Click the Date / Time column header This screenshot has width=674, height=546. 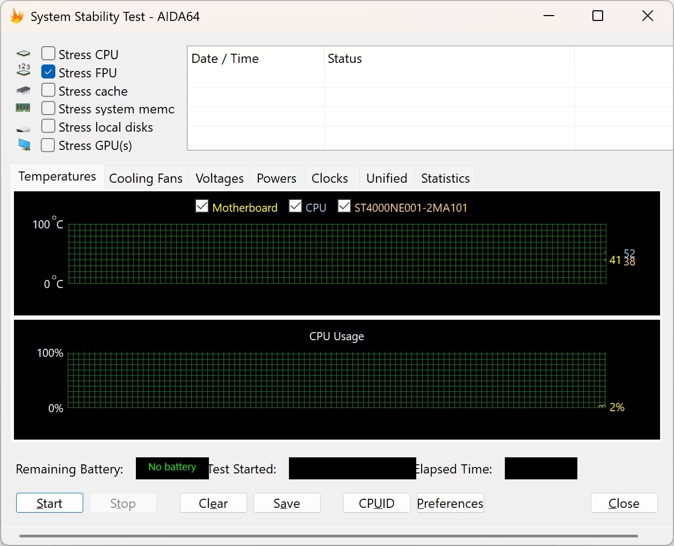[256, 59]
